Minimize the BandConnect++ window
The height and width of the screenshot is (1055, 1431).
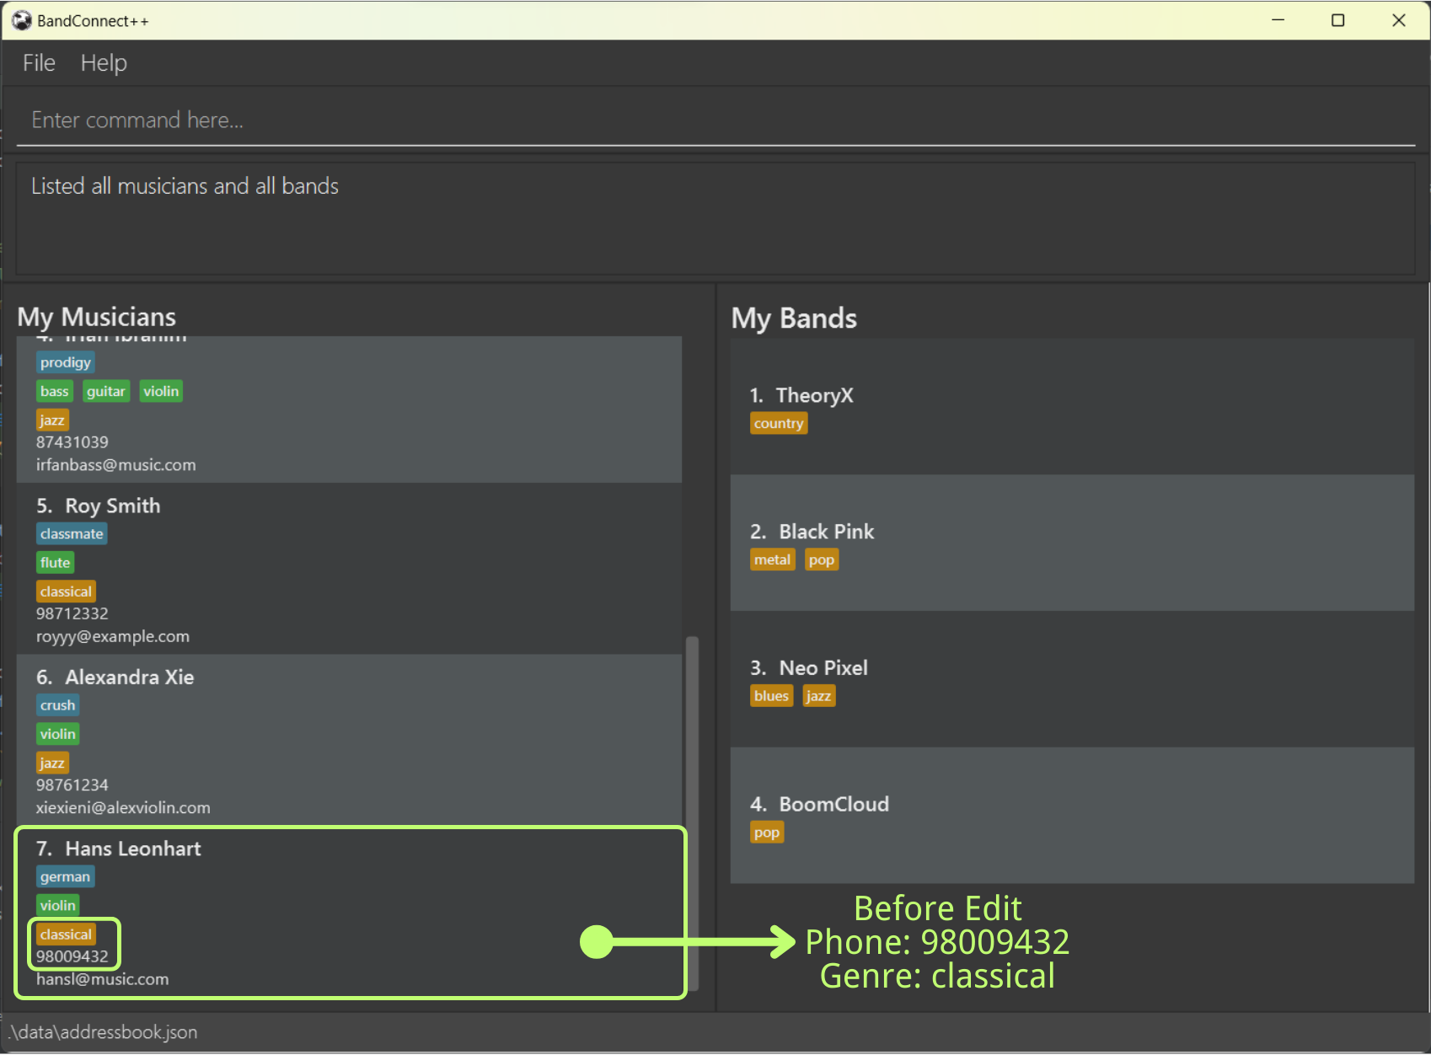pos(1278,20)
